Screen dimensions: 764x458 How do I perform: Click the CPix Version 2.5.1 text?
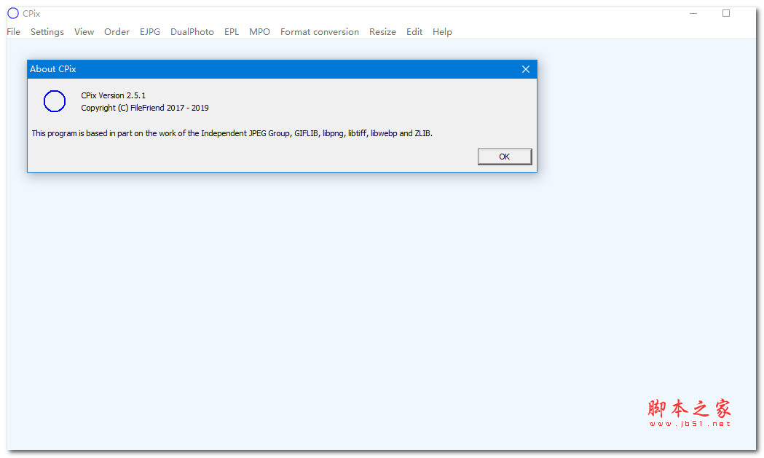coord(113,95)
